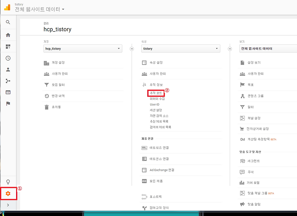Click the megaphone icon for 맞춤 알림
297x216 pixels.
242,204
